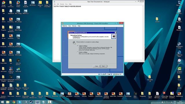Open the Google Chrome desktop shortcut
Image resolution: width=185 pixels, height=104 pixels.
tap(3, 4)
